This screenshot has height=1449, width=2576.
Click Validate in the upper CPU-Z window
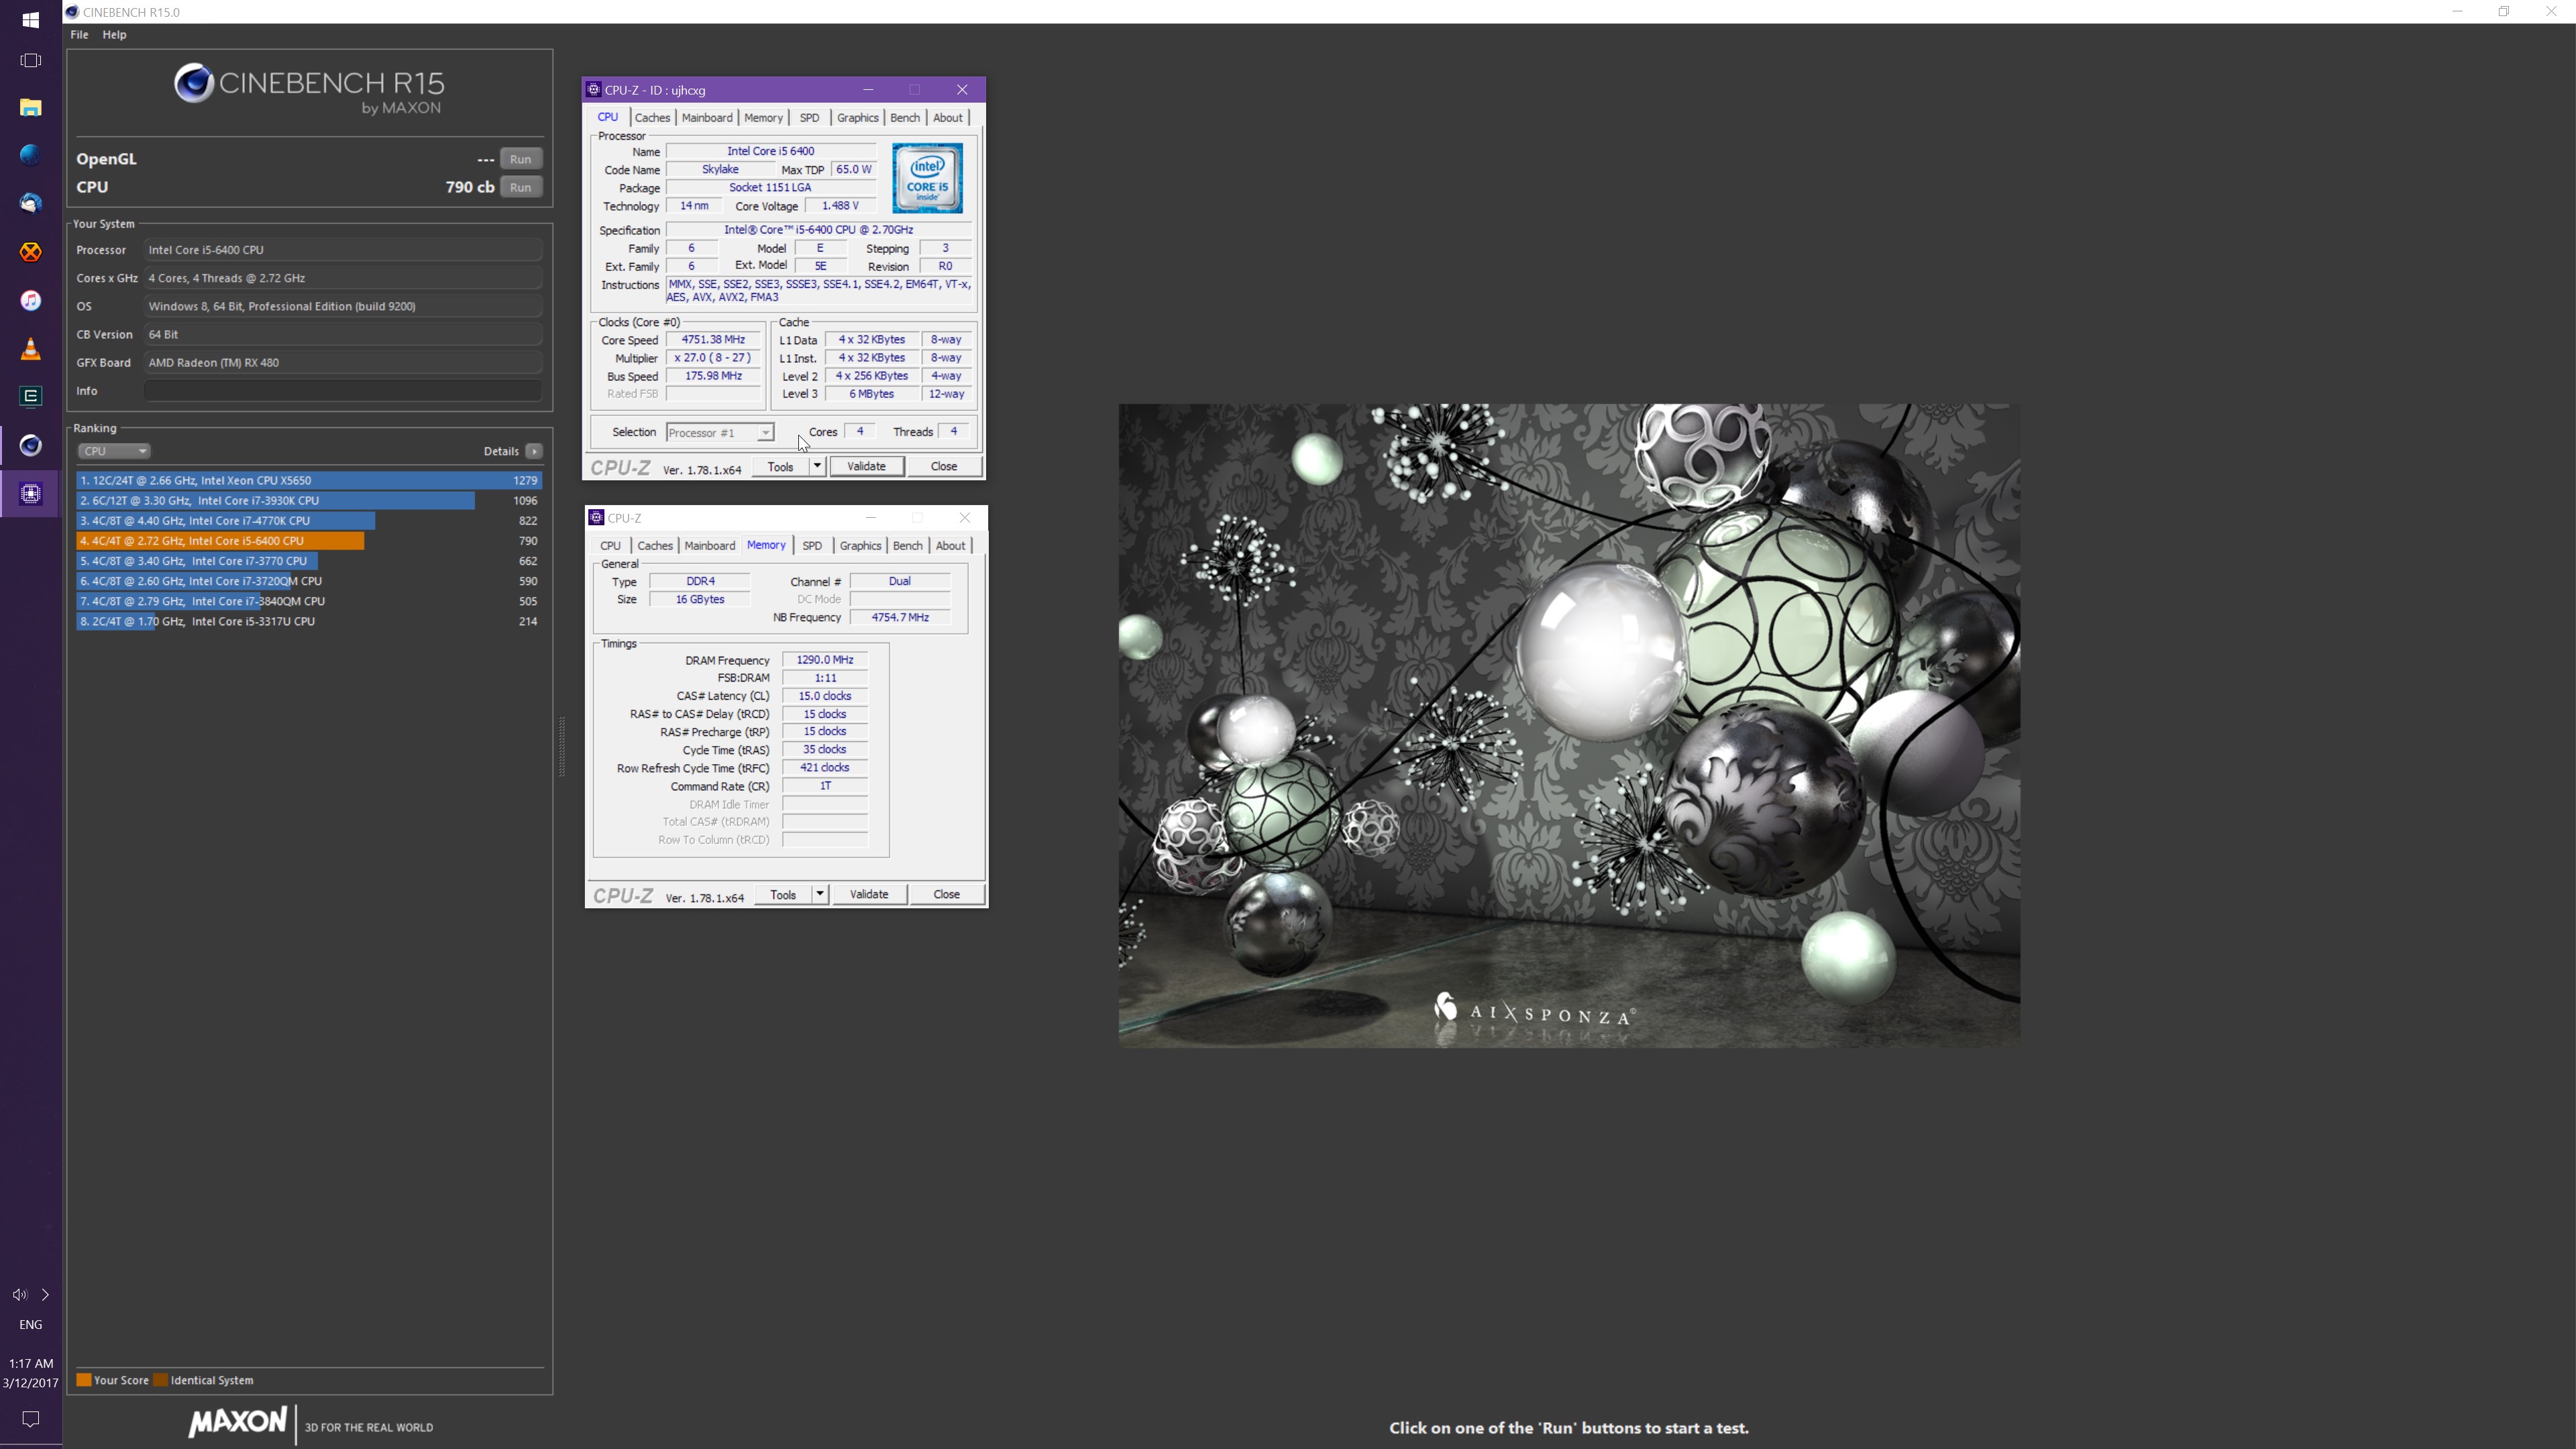(x=866, y=467)
